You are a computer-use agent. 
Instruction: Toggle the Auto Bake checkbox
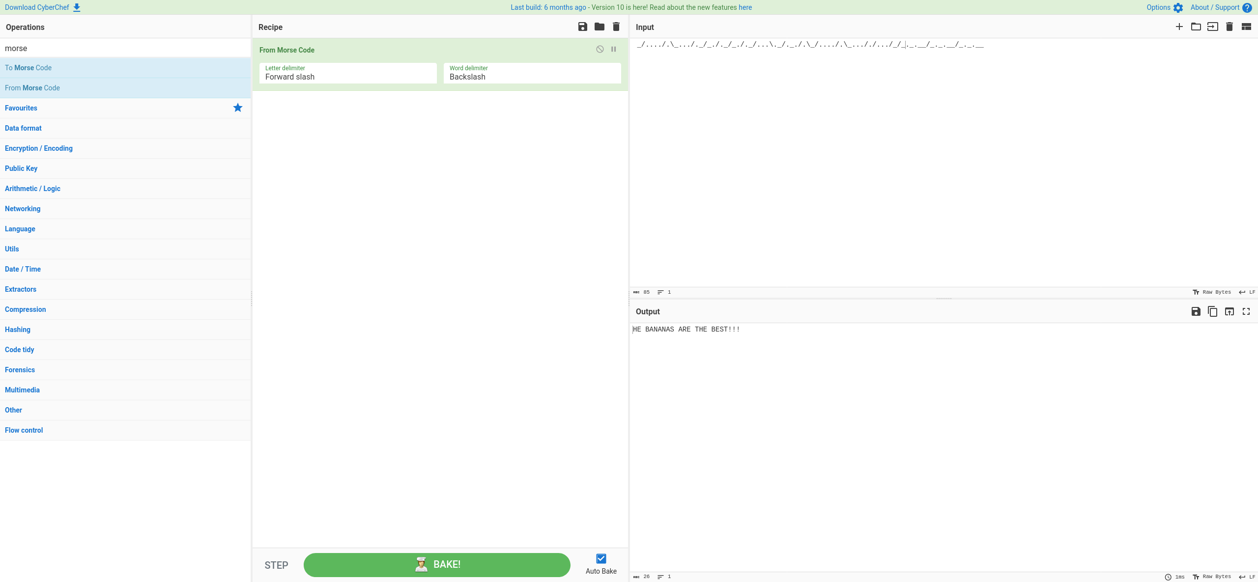(601, 558)
